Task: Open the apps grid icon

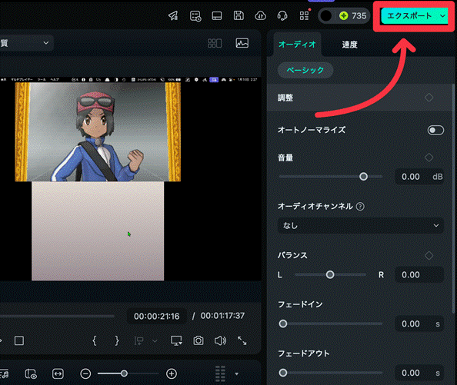Action: coord(304,15)
